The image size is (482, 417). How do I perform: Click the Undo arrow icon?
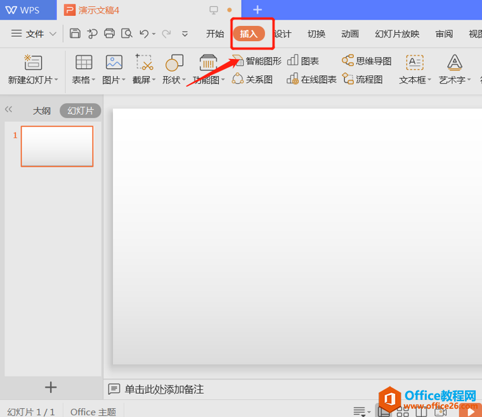(144, 34)
